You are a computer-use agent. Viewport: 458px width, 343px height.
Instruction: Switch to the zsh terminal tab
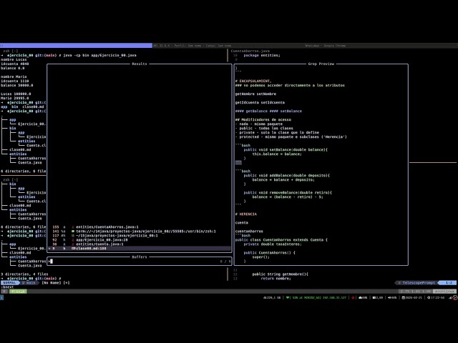click(10, 51)
